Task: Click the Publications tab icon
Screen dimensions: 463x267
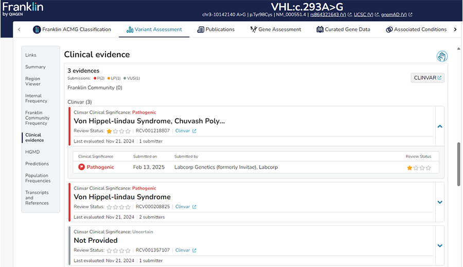Action: (200, 29)
